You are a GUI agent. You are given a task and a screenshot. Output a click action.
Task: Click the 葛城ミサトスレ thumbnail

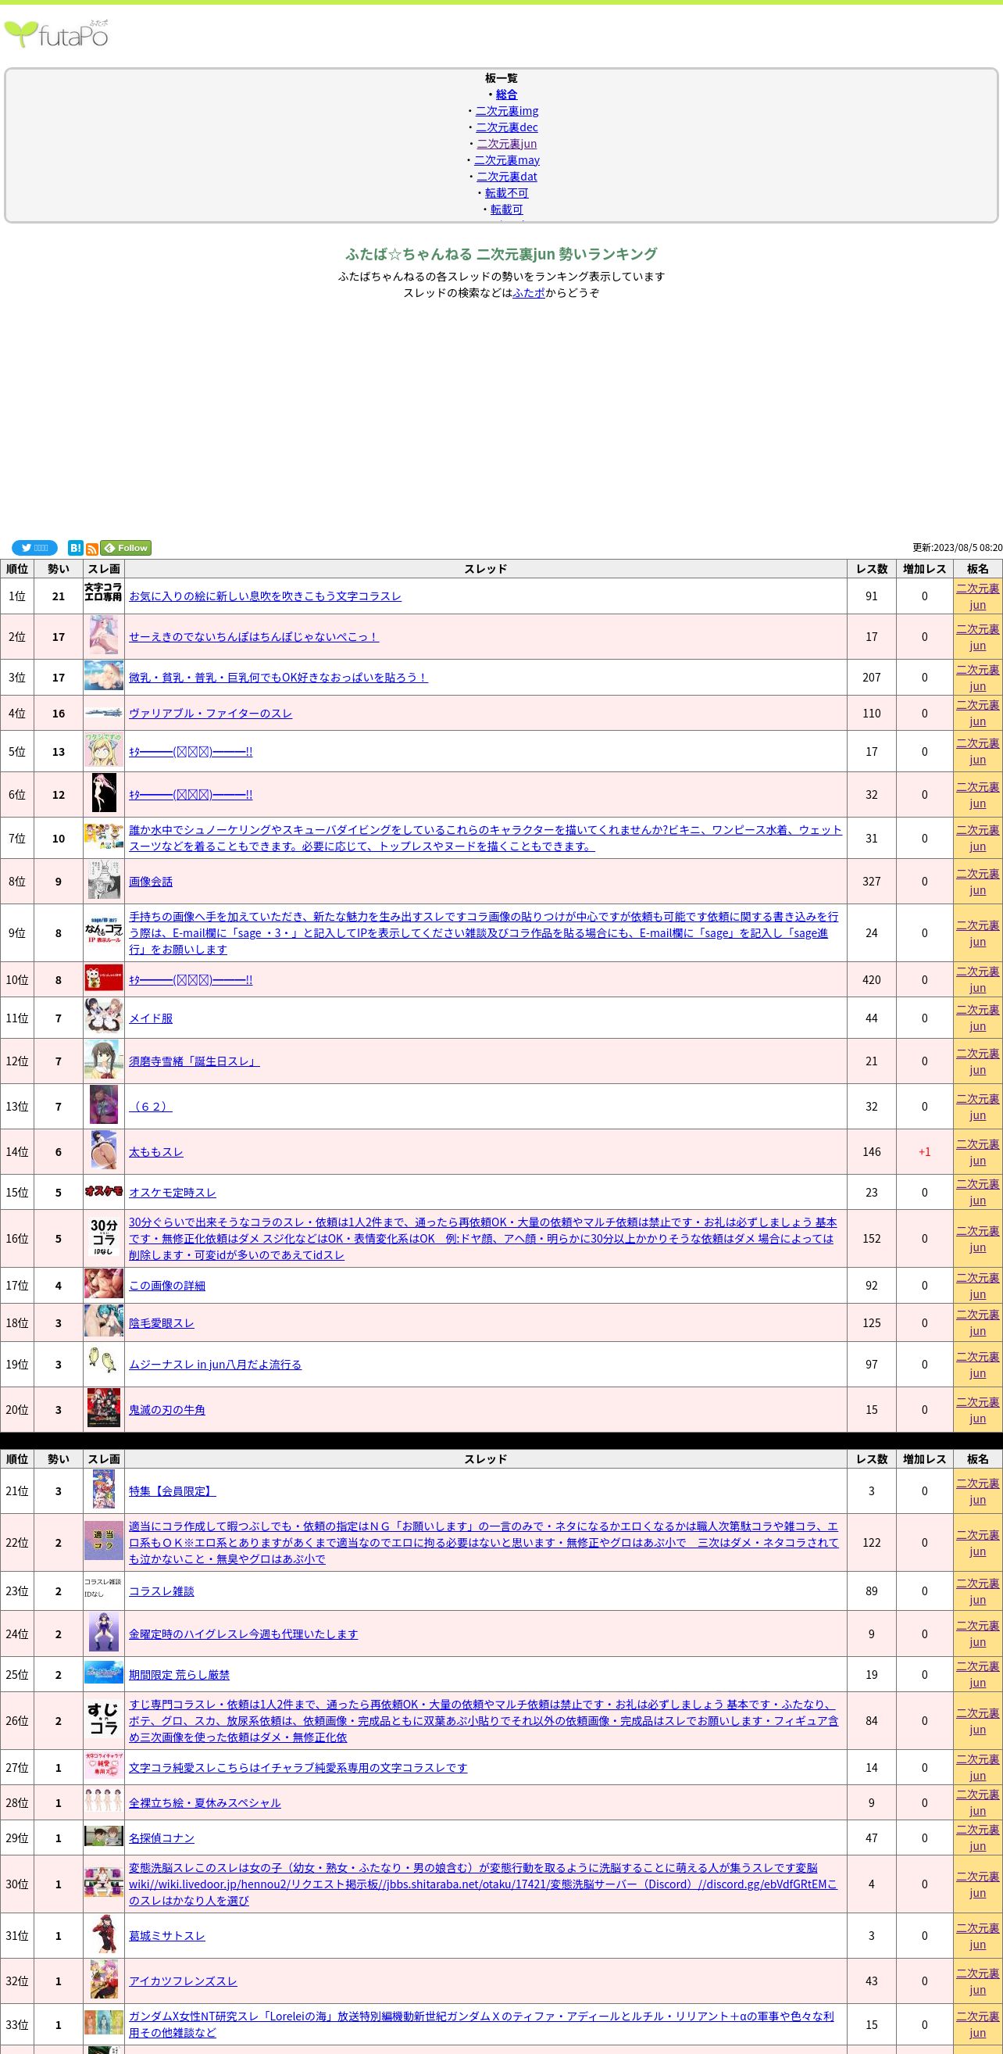pos(104,1934)
